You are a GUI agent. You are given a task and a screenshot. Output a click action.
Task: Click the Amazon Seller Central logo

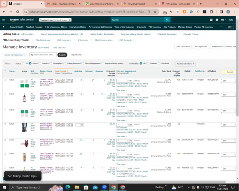22,20
